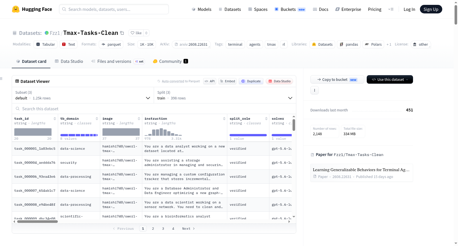Open the Pricing page
This screenshot has width=458, height=246.
coord(375,9)
